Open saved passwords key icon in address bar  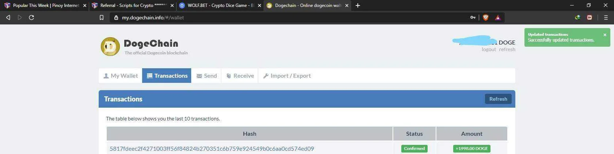pos(473,18)
